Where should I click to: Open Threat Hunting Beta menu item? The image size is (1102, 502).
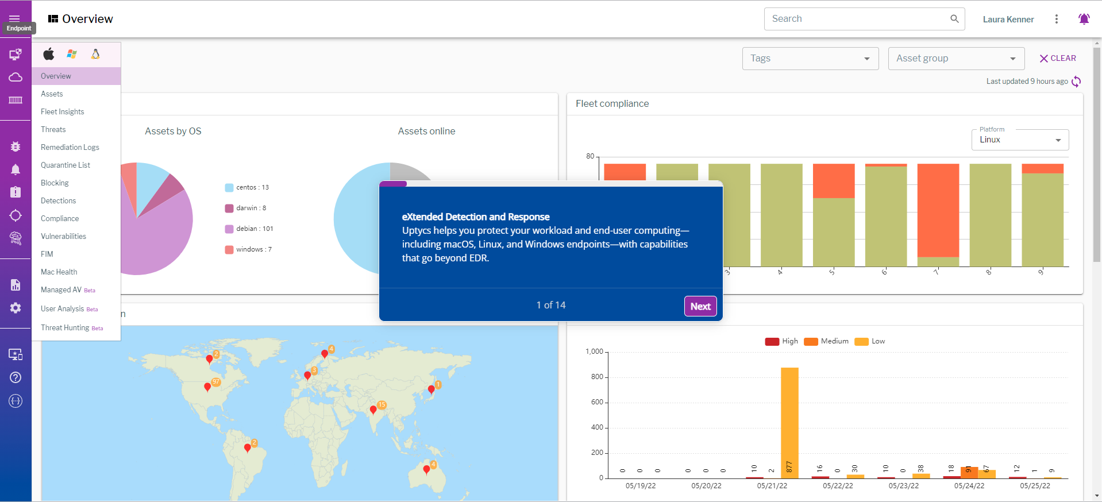(x=76, y=328)
